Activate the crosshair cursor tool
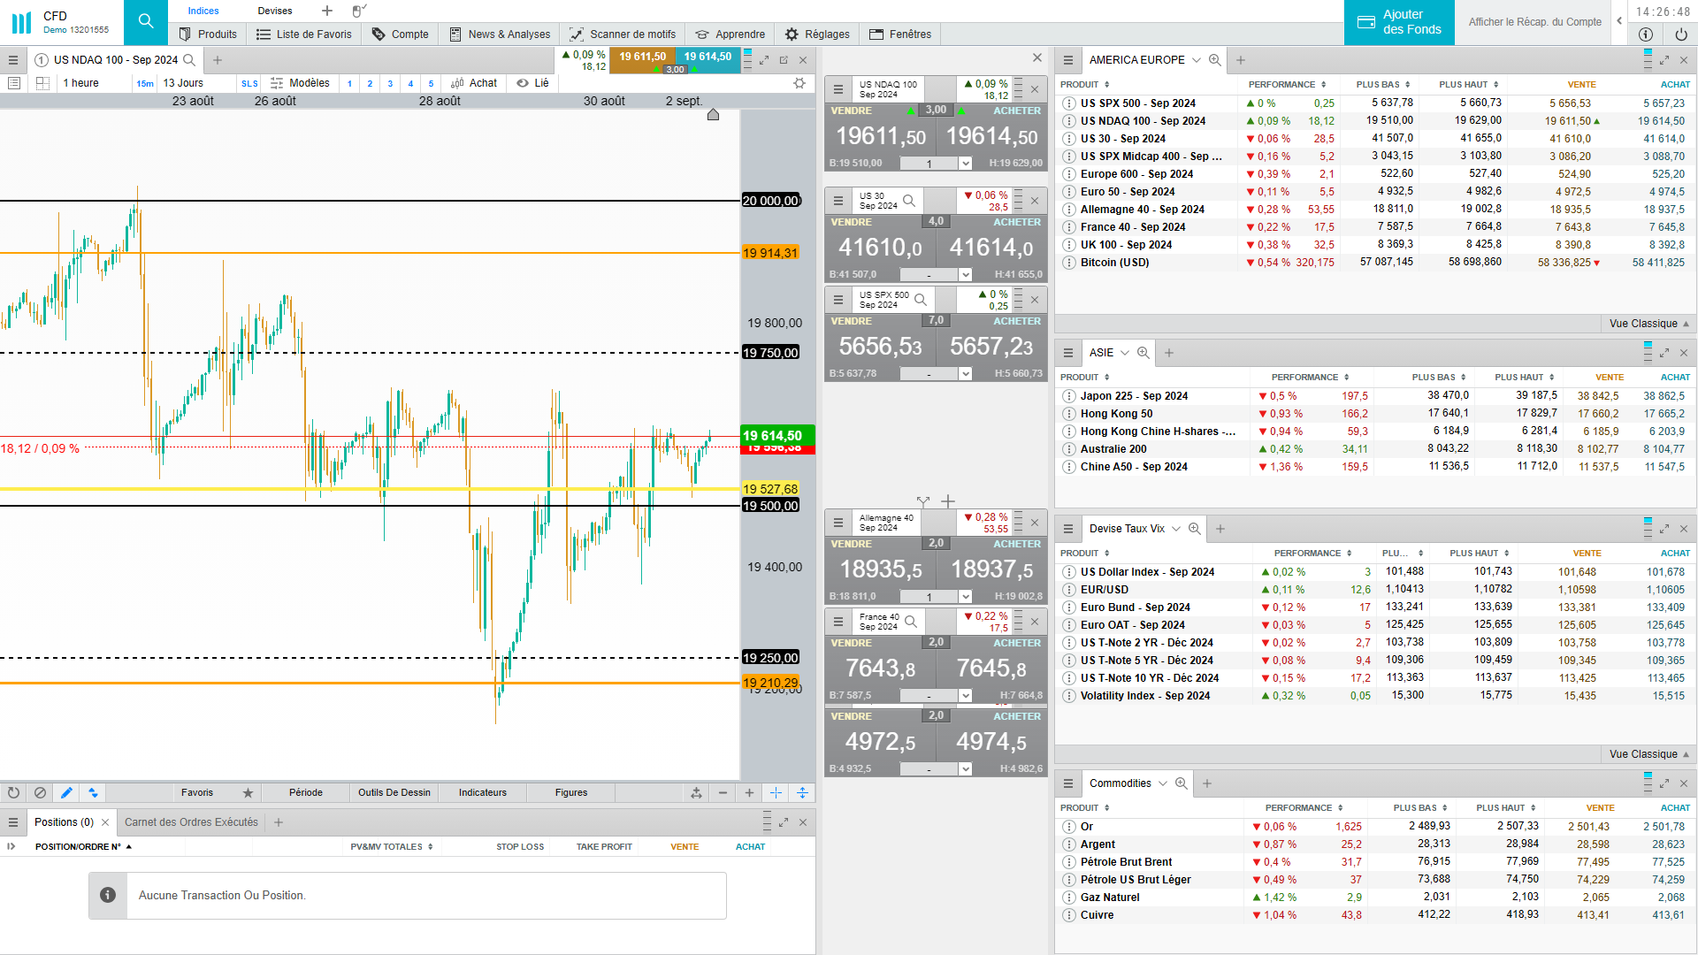Screen dimensions: 1698x955 click(x=776, y=792)
